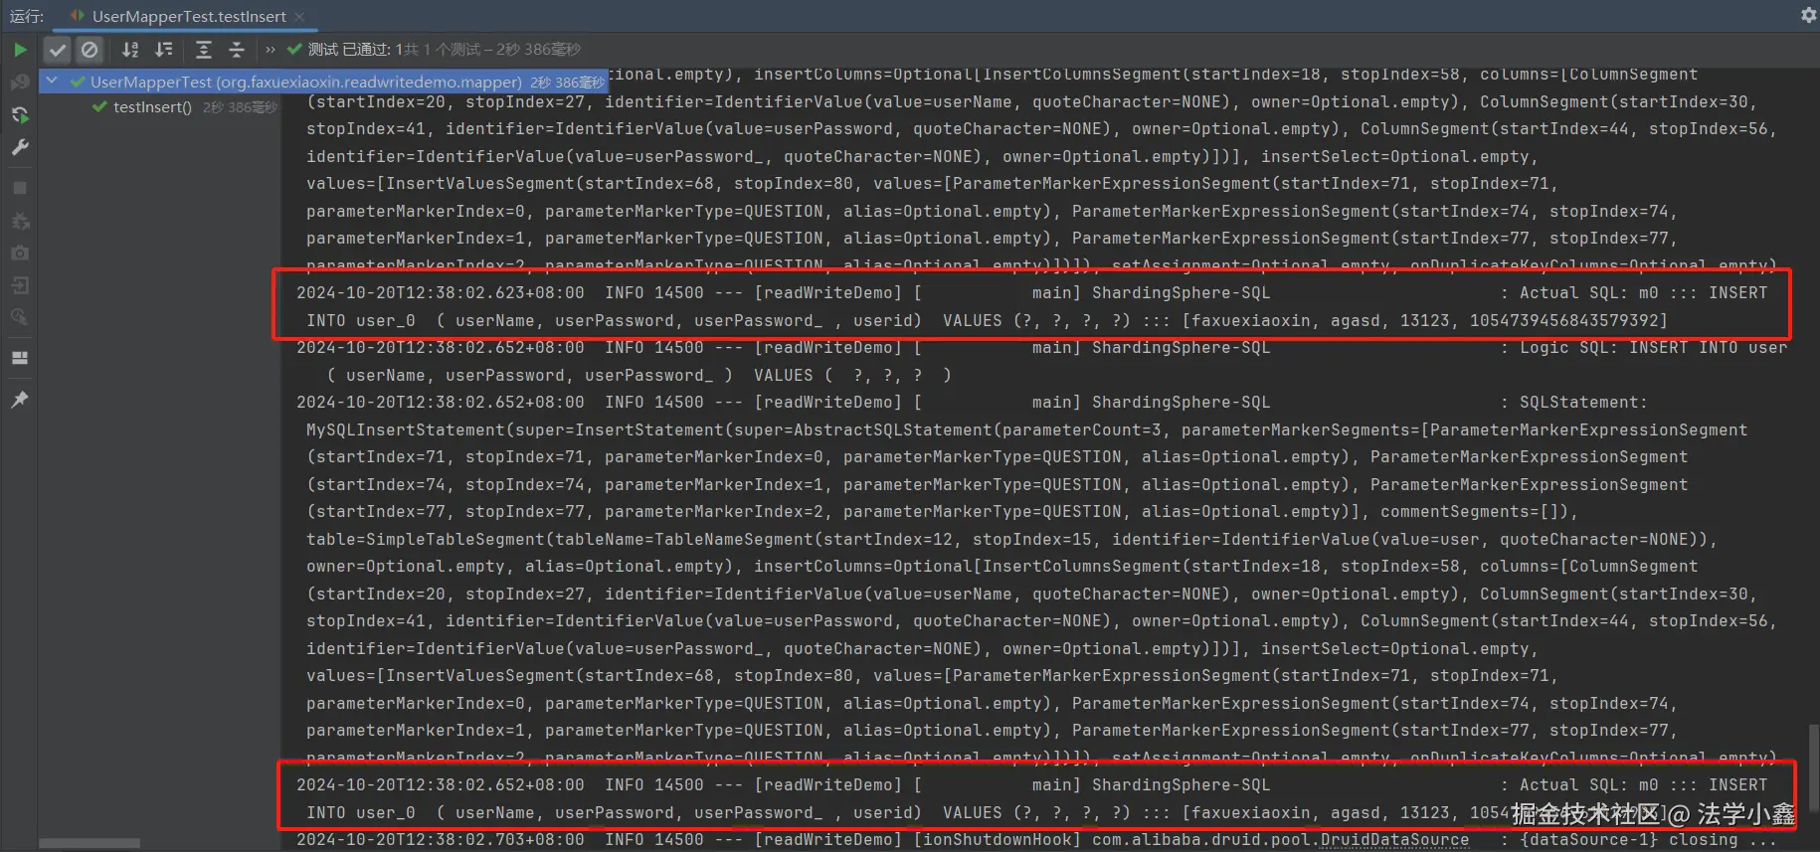Screen dimensions: 1820x852
Task: Sort tests by duration
Action: pyautogui.click(x=164, y=50)
